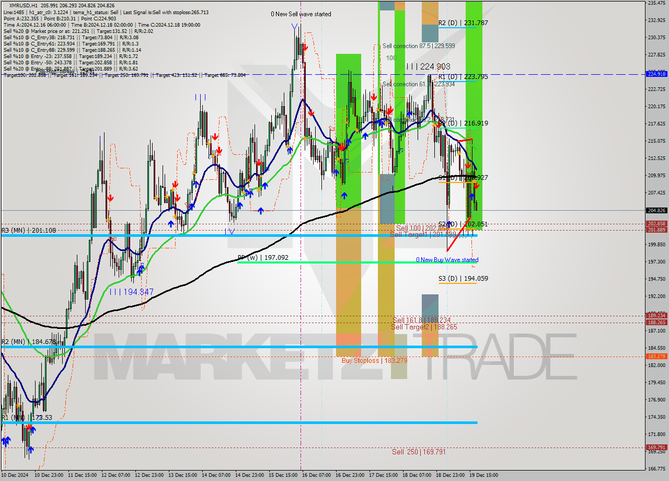Click the 179.450 price scale value
The width and height of the screenshot is (669, 481).
pos(656,383)
